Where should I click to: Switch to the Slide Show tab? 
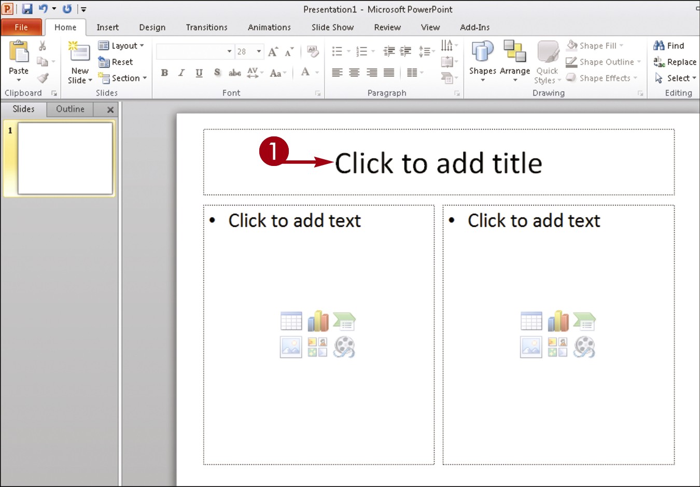coord(332,27)
